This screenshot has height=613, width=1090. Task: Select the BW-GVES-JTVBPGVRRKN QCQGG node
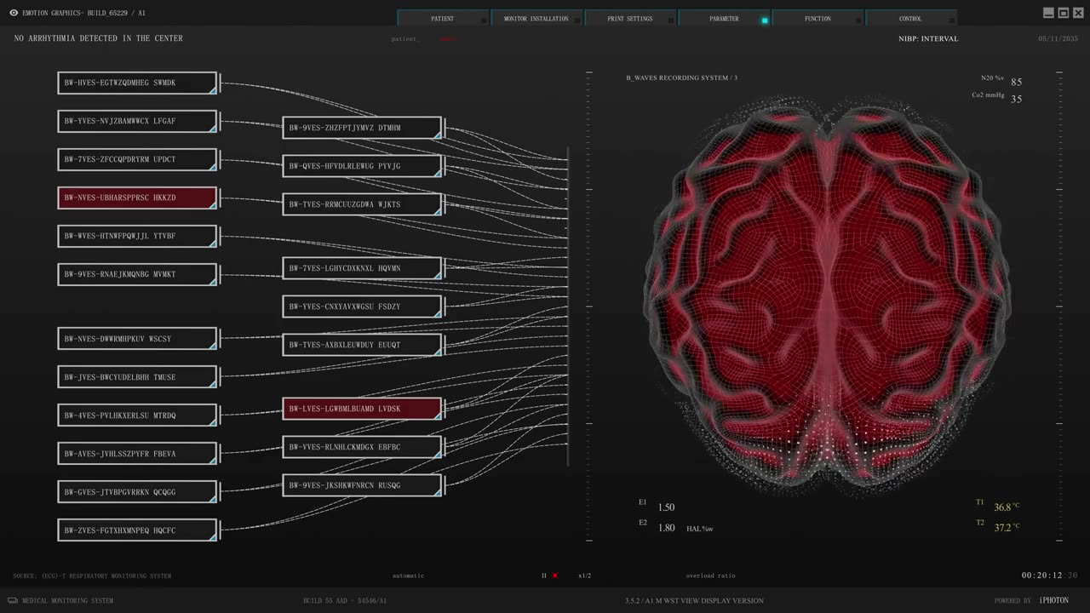point(138,492)
